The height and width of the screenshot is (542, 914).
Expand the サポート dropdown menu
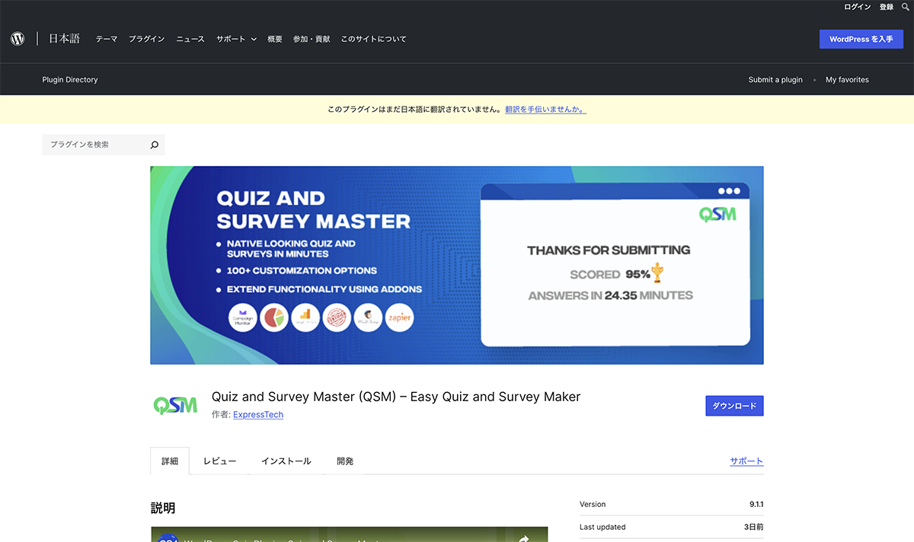click(236, 39)
